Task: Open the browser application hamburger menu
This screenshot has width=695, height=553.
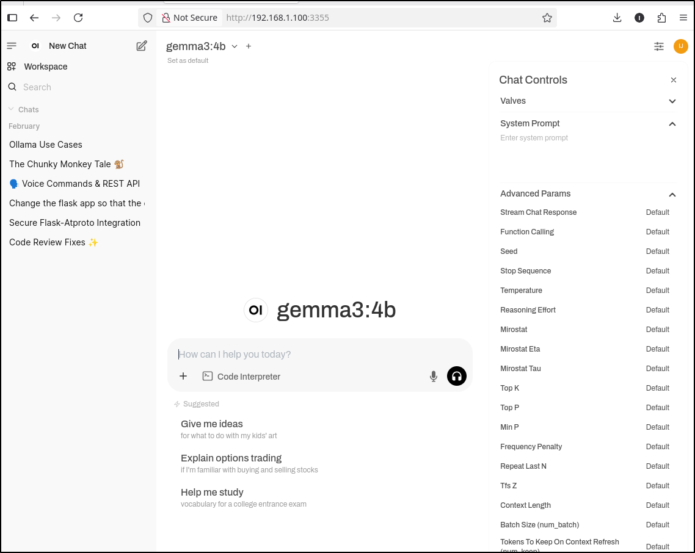Action: [x=683, y=18]
